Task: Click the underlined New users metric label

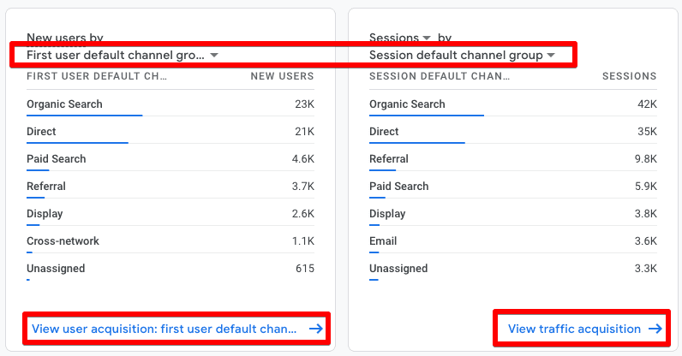Action: [x=56, y=38]
